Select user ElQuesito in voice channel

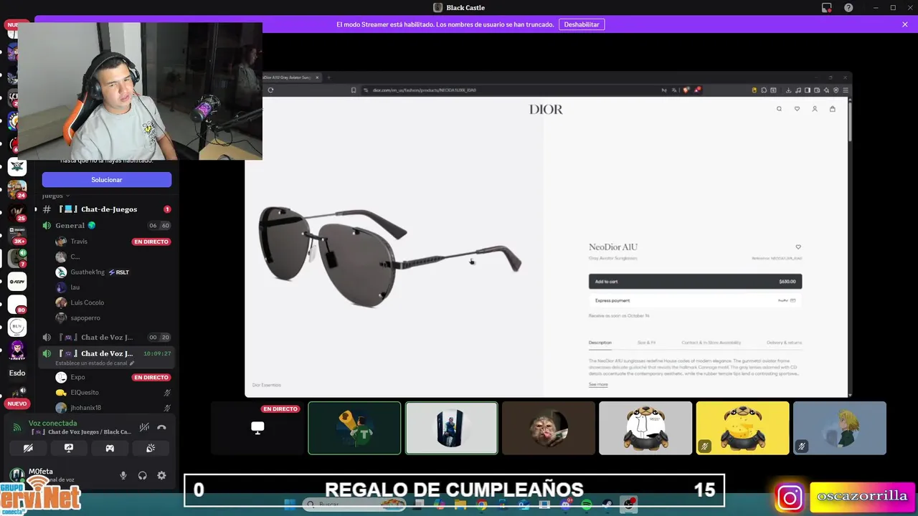point(112,393)
